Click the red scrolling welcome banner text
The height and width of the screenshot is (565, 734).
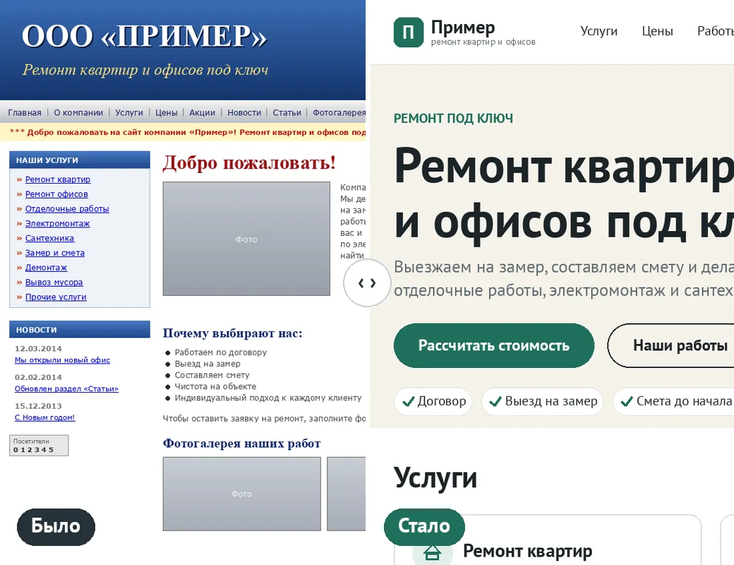[x=187, y=132]
